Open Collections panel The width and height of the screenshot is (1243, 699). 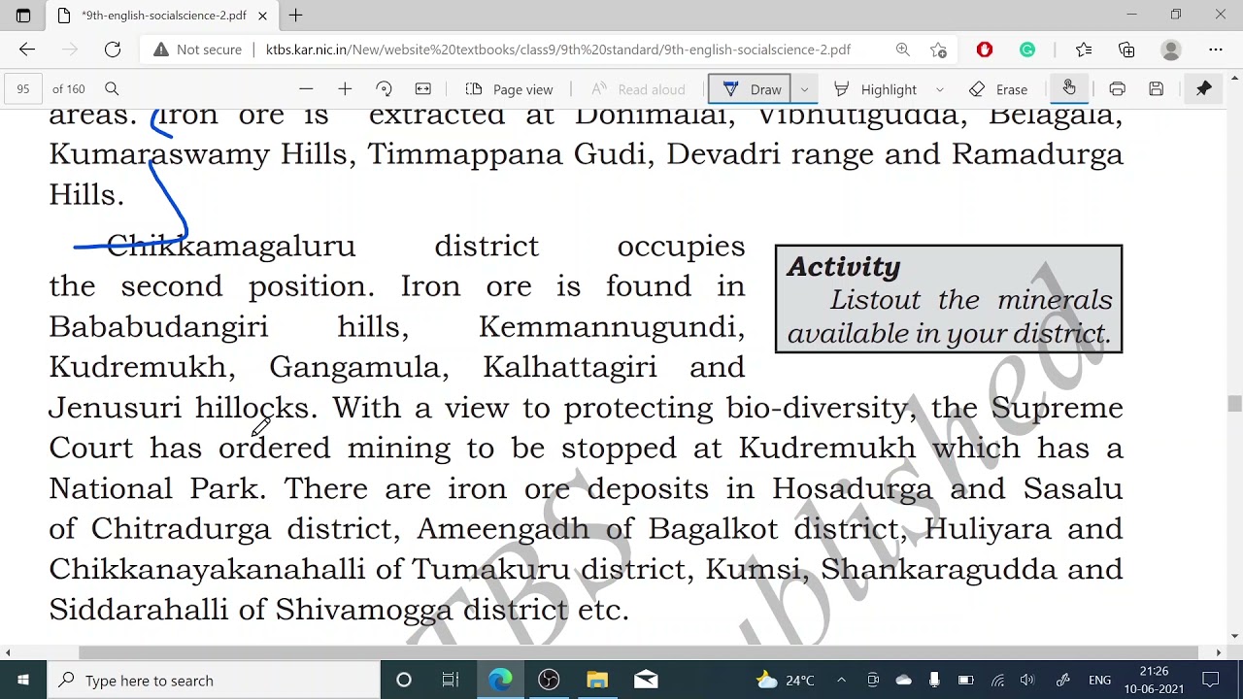(x=1126, y=50)
